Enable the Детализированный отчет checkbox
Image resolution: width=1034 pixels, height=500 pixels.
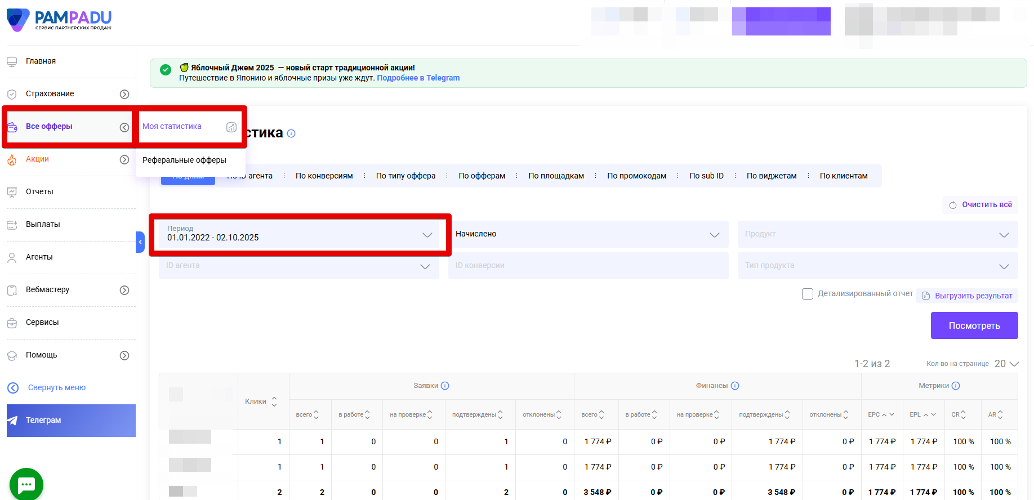coord(808,294)
